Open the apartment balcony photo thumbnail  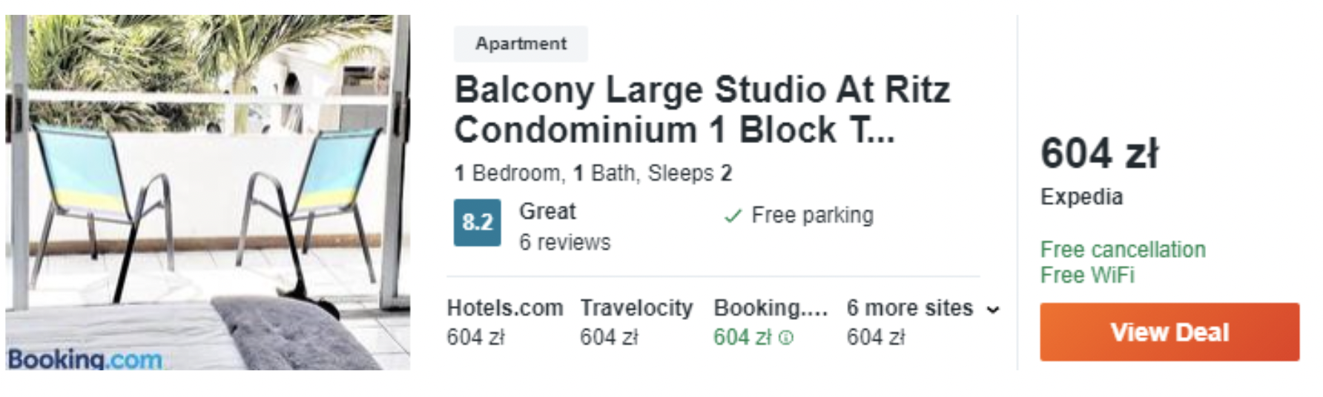pyautogui.click(x=208, y=193)
